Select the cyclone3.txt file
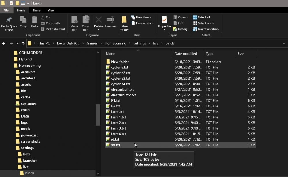This screenshot has width=288, height=177. [x=121, y=79]
